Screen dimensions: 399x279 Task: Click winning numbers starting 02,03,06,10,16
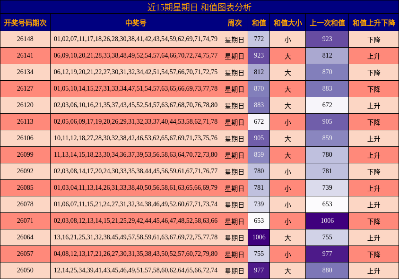point(136,105)
